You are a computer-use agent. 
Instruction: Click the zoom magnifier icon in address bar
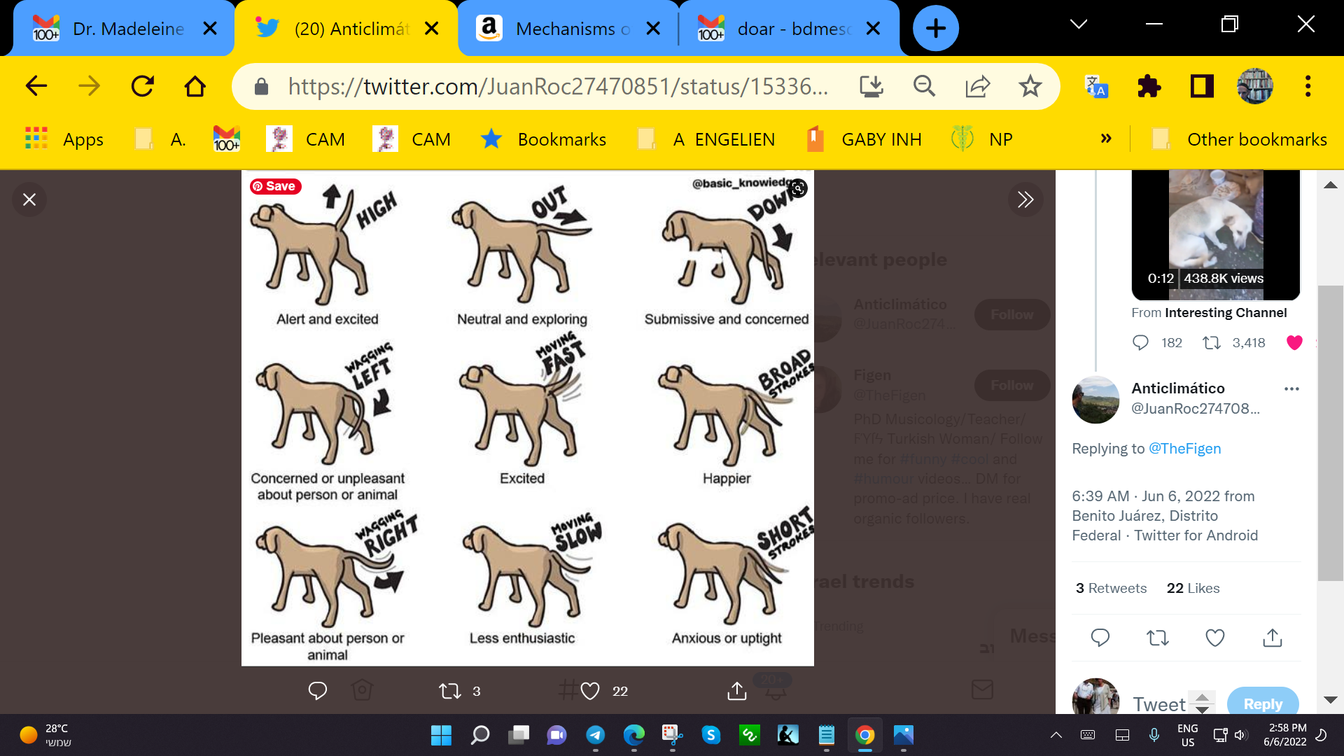[x=924, y=87]
